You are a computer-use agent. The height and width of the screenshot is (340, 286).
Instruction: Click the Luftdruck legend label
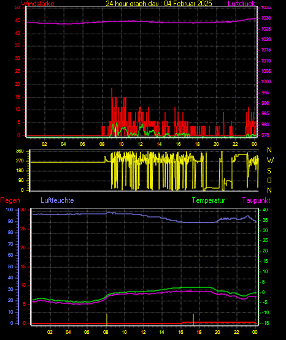(x=241, y=4)
